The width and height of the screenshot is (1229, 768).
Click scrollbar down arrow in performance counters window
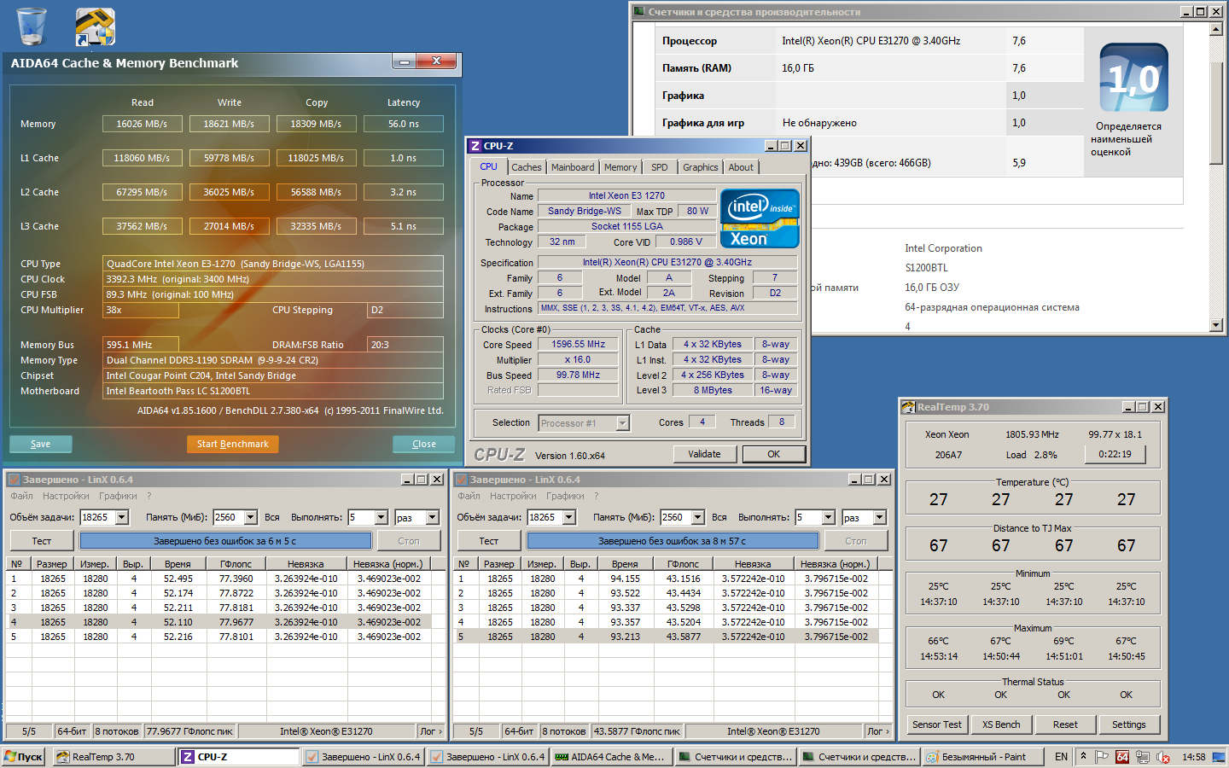(1216, 325)
